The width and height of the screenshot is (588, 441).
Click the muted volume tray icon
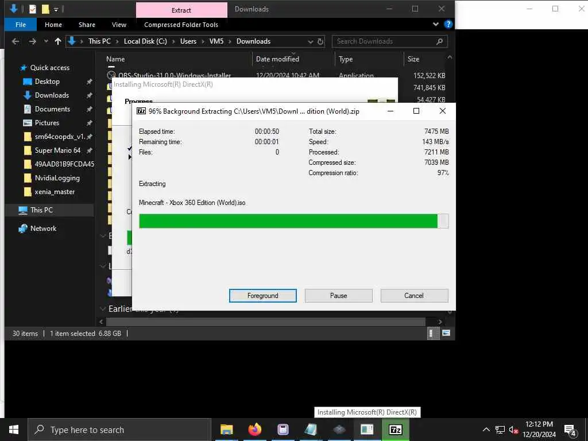513,430
